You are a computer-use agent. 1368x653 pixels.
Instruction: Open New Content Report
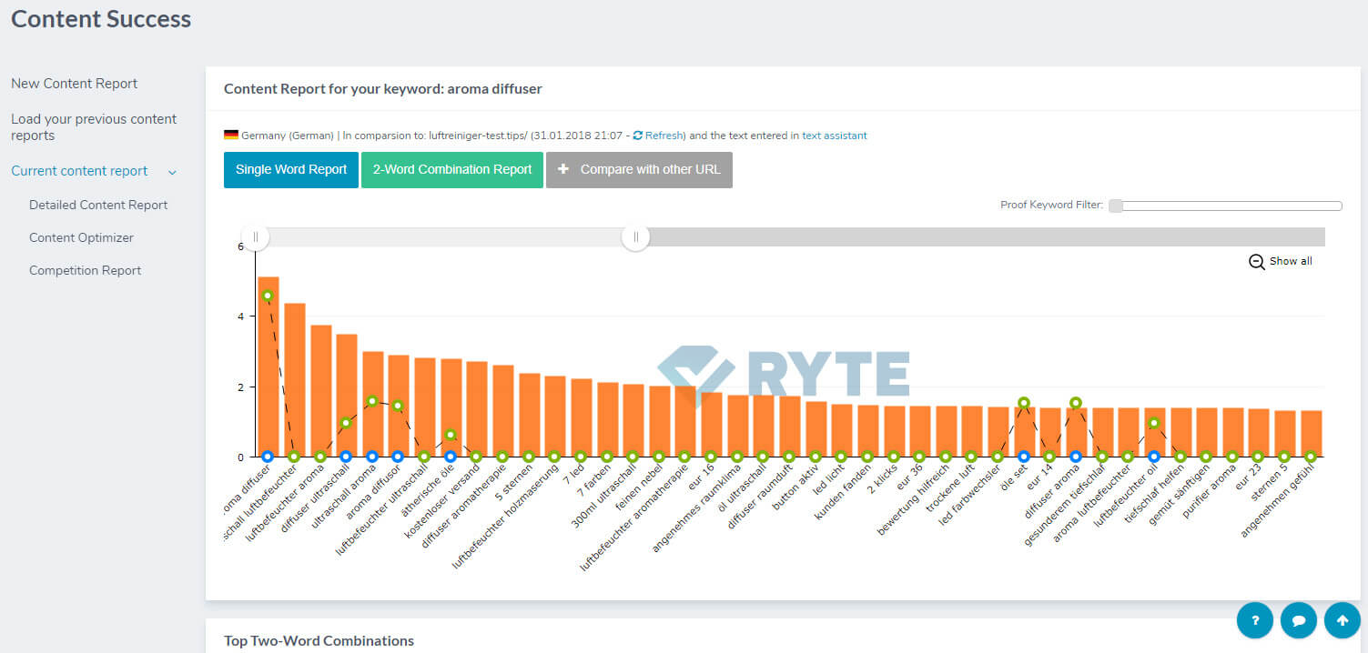(74, 84)
